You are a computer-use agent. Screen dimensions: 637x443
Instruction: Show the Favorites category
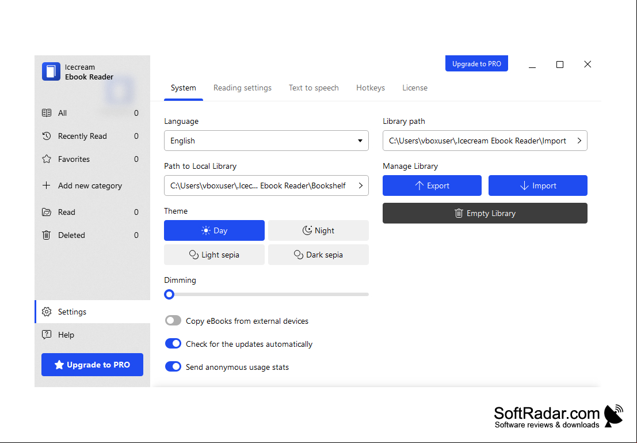tap(92, 159)
